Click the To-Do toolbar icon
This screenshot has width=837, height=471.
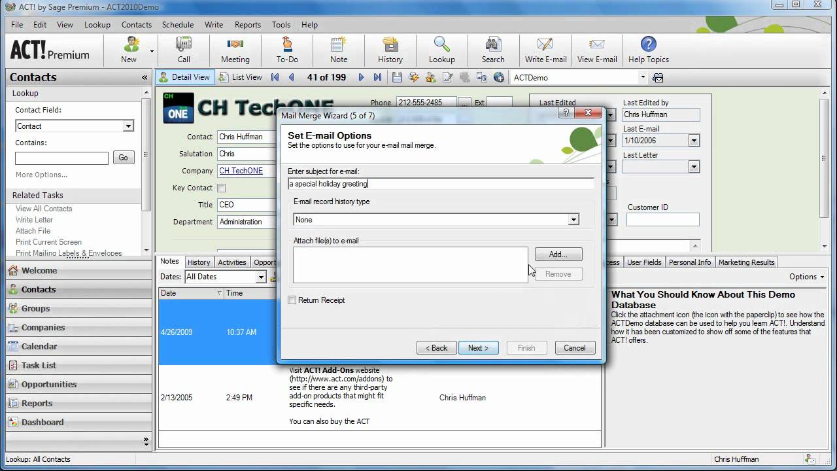click(287, 50)
